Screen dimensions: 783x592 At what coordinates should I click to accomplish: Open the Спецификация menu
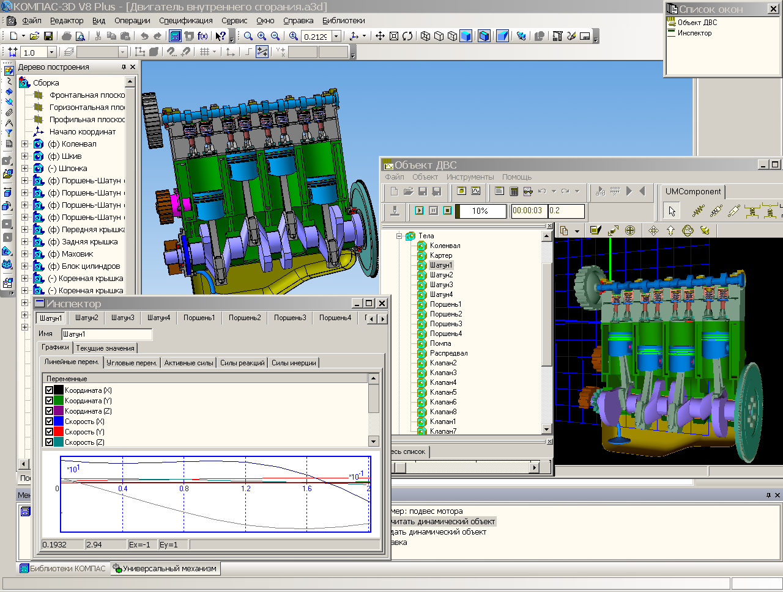pos(186,21)
